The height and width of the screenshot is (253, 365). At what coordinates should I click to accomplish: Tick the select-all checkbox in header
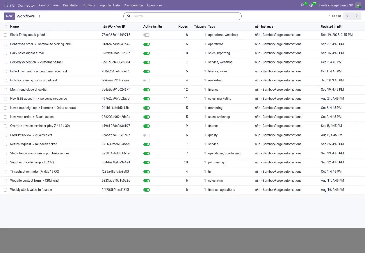click(5, 27)
